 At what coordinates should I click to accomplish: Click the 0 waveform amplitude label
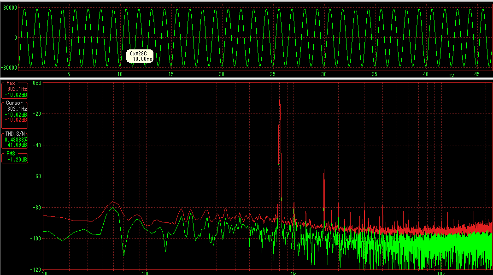pos(16,38)
